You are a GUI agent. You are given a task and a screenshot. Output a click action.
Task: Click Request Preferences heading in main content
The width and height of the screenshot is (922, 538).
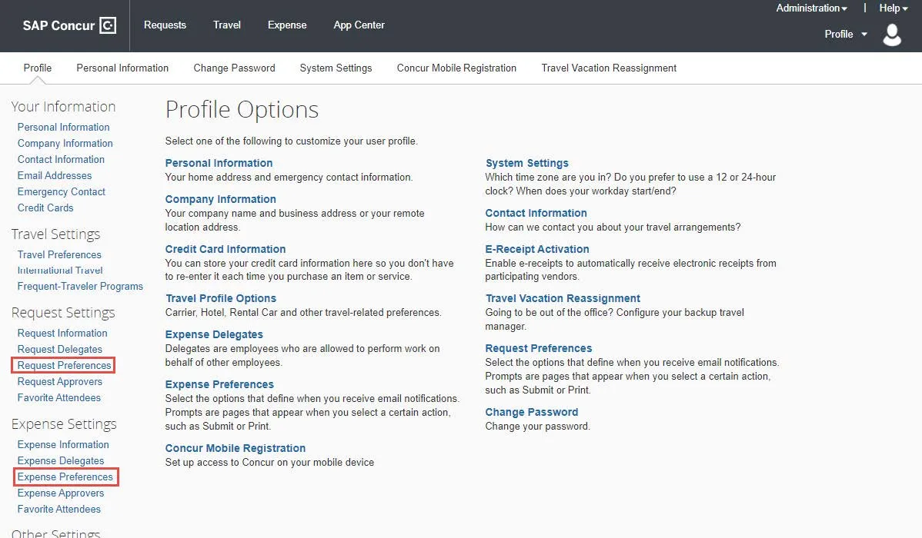tap(539, 349)
